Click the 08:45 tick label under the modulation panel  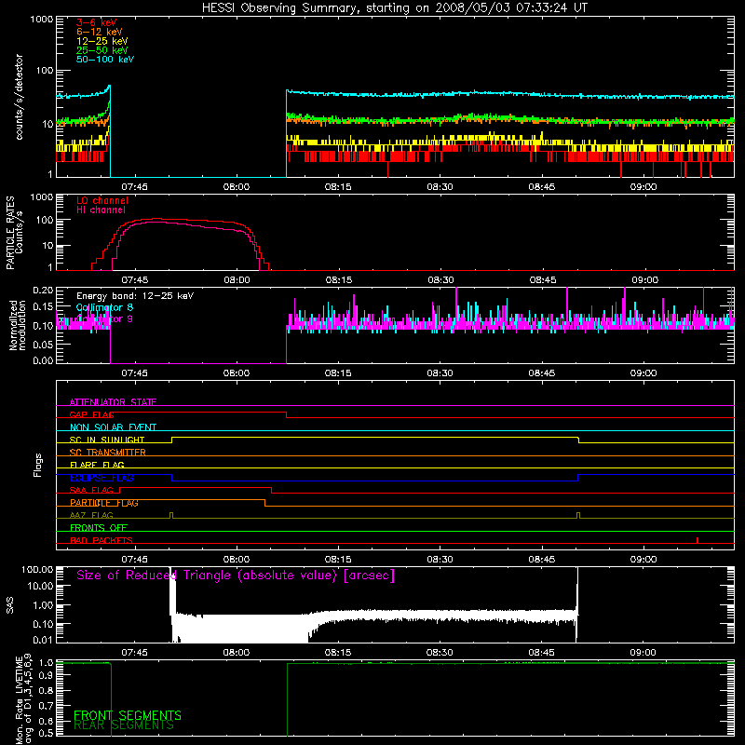click(542, 373)
